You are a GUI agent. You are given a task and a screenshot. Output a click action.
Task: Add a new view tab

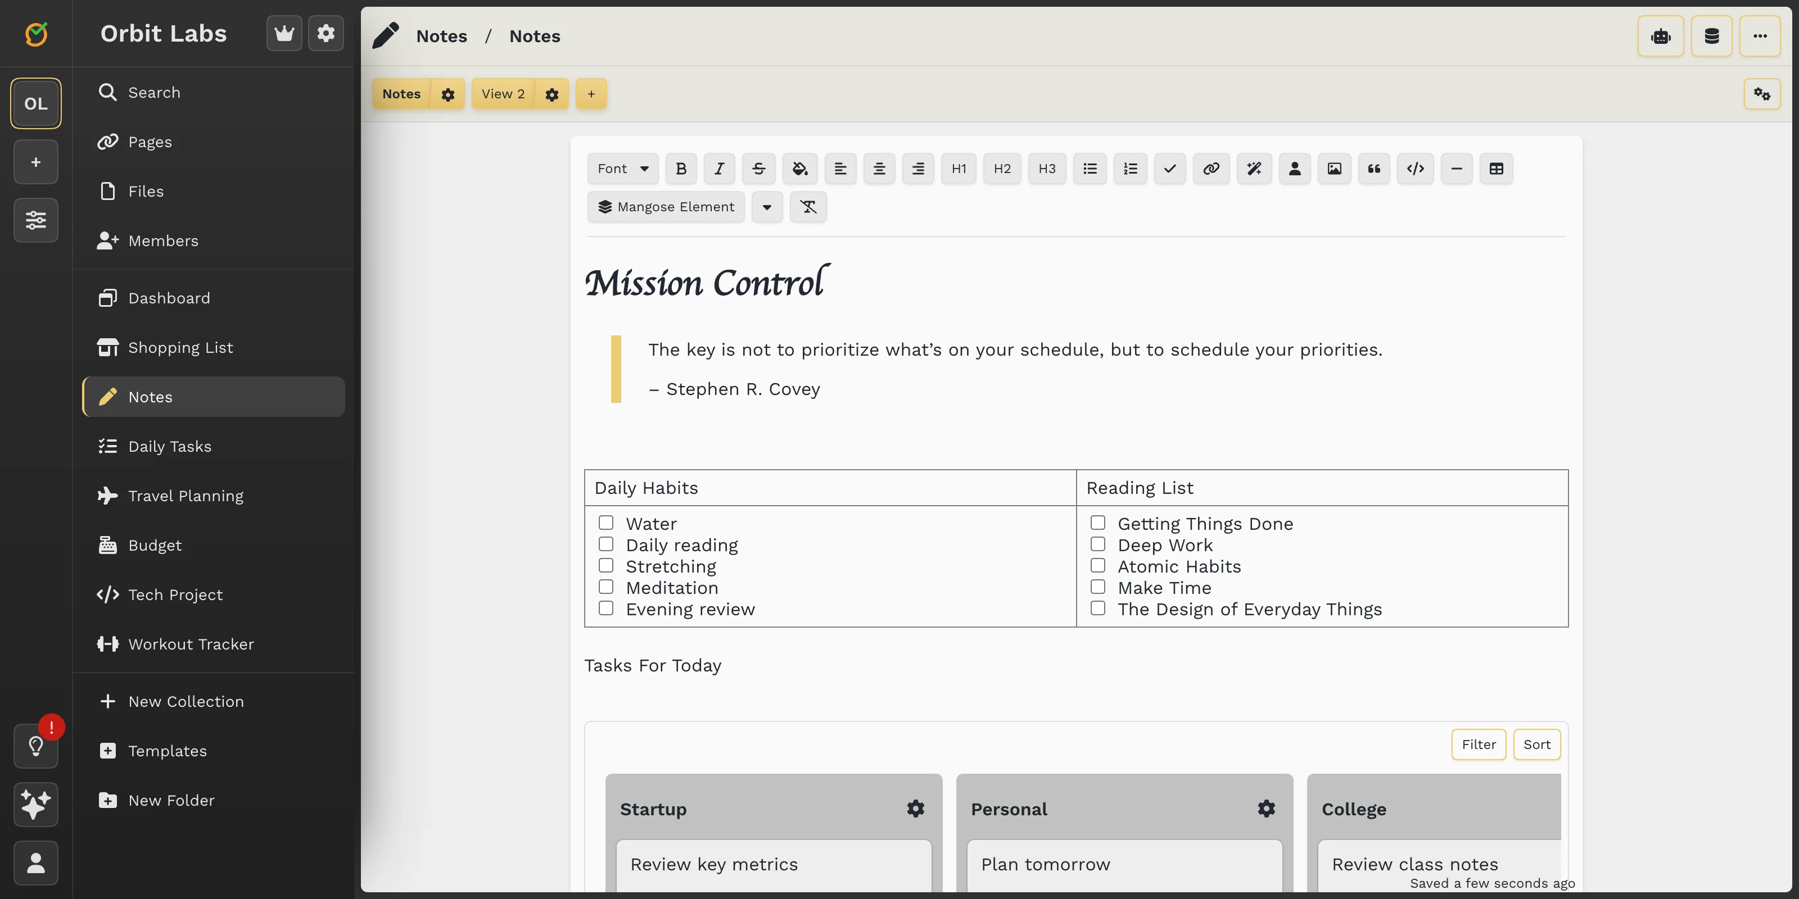[x=591, y=94]
